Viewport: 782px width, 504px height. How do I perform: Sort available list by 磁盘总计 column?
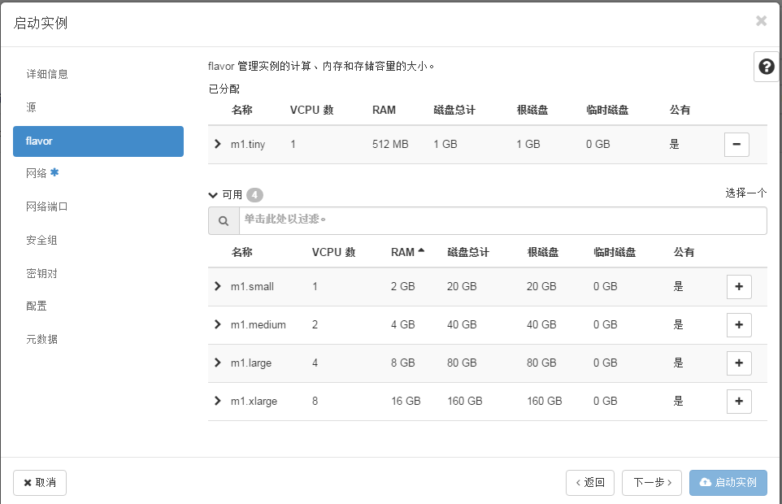point(468,252)
